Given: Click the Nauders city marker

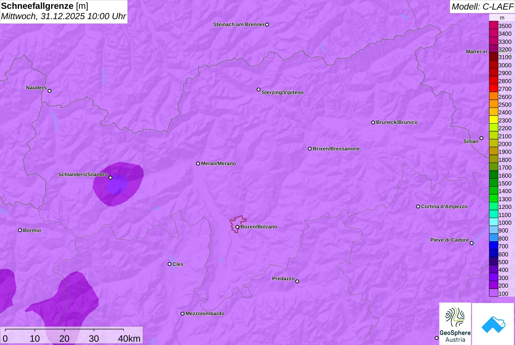Looking at the screenshot, I should [50, 90].
